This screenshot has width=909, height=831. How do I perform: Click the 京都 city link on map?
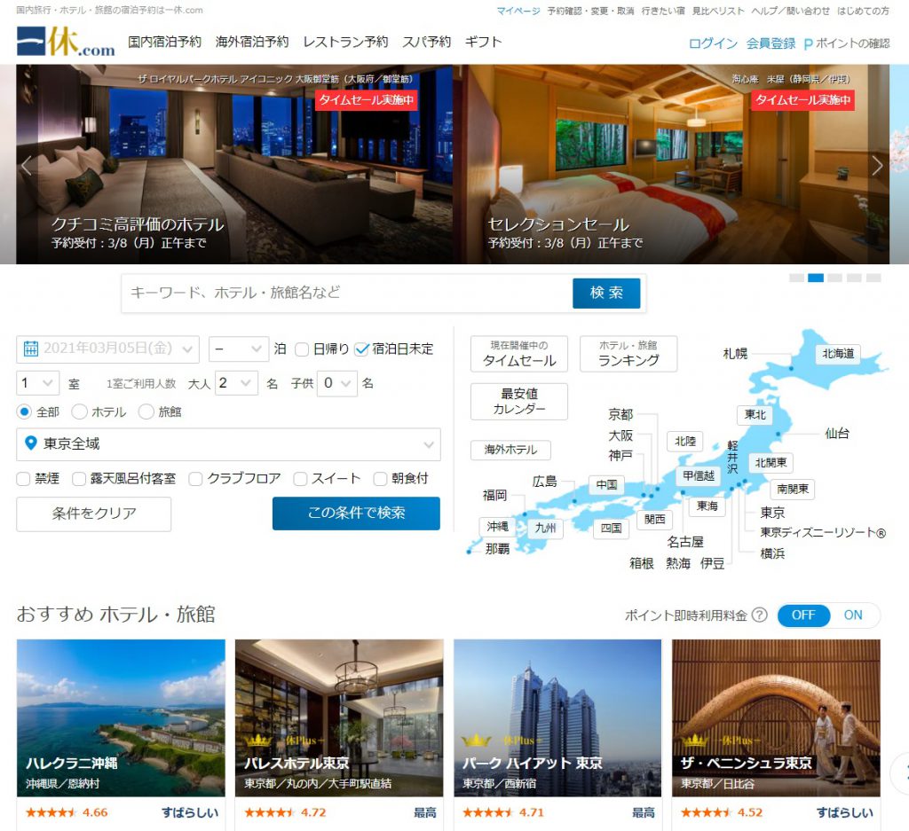click(x=620, y=415)
